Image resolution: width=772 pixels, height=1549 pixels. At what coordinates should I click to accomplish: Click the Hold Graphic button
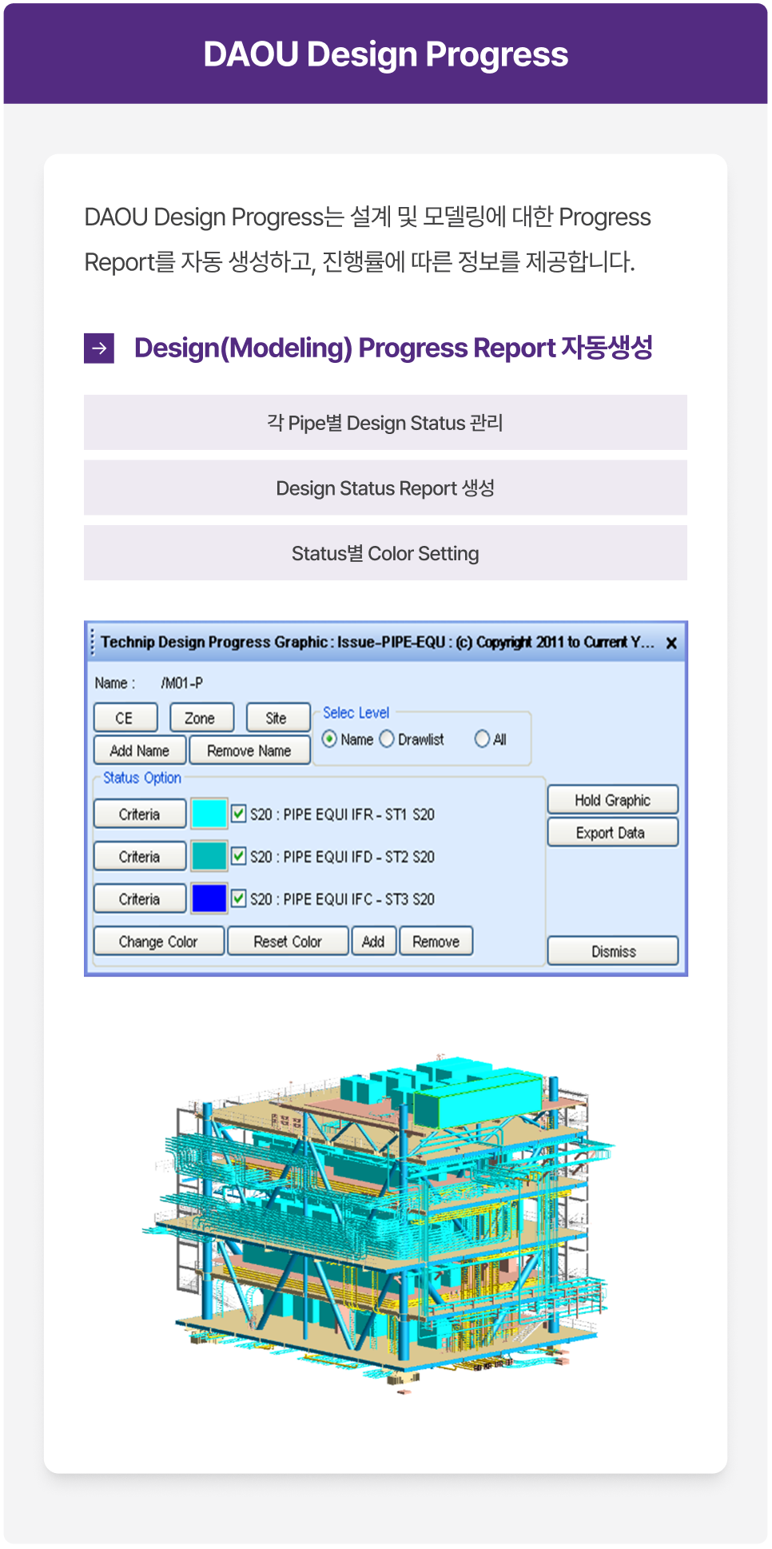[x=612, y=800]
